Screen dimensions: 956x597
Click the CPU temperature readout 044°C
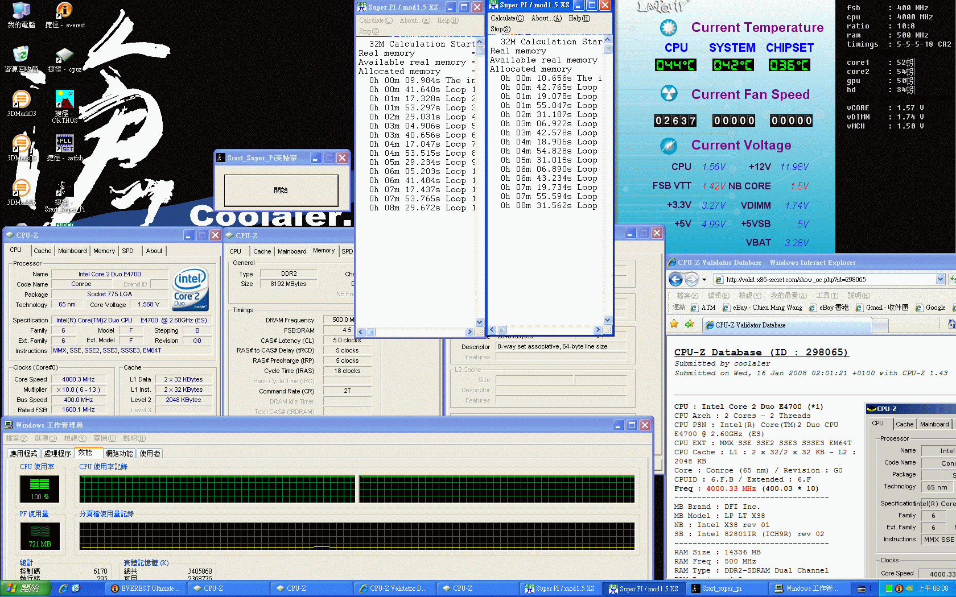675,65
